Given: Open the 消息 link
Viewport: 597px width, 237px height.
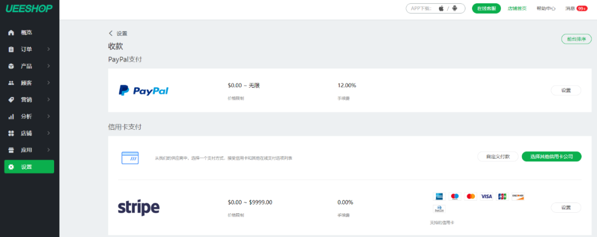Looking at the screenshot, I should pos(570,8).
